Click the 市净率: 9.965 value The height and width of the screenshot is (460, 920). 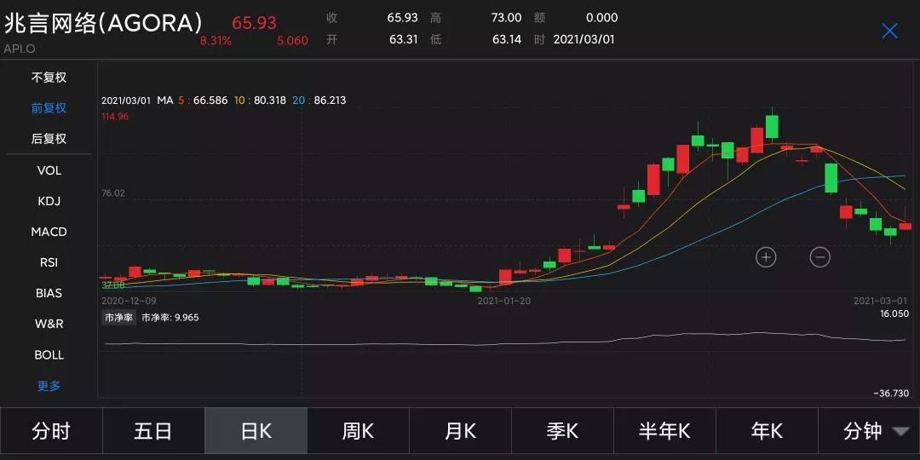click(170, 318)
